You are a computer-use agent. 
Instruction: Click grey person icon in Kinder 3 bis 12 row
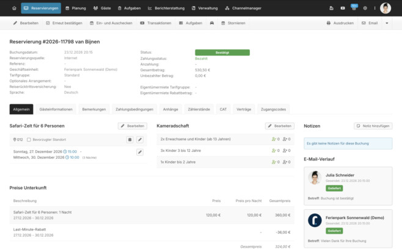pos(285,151)
